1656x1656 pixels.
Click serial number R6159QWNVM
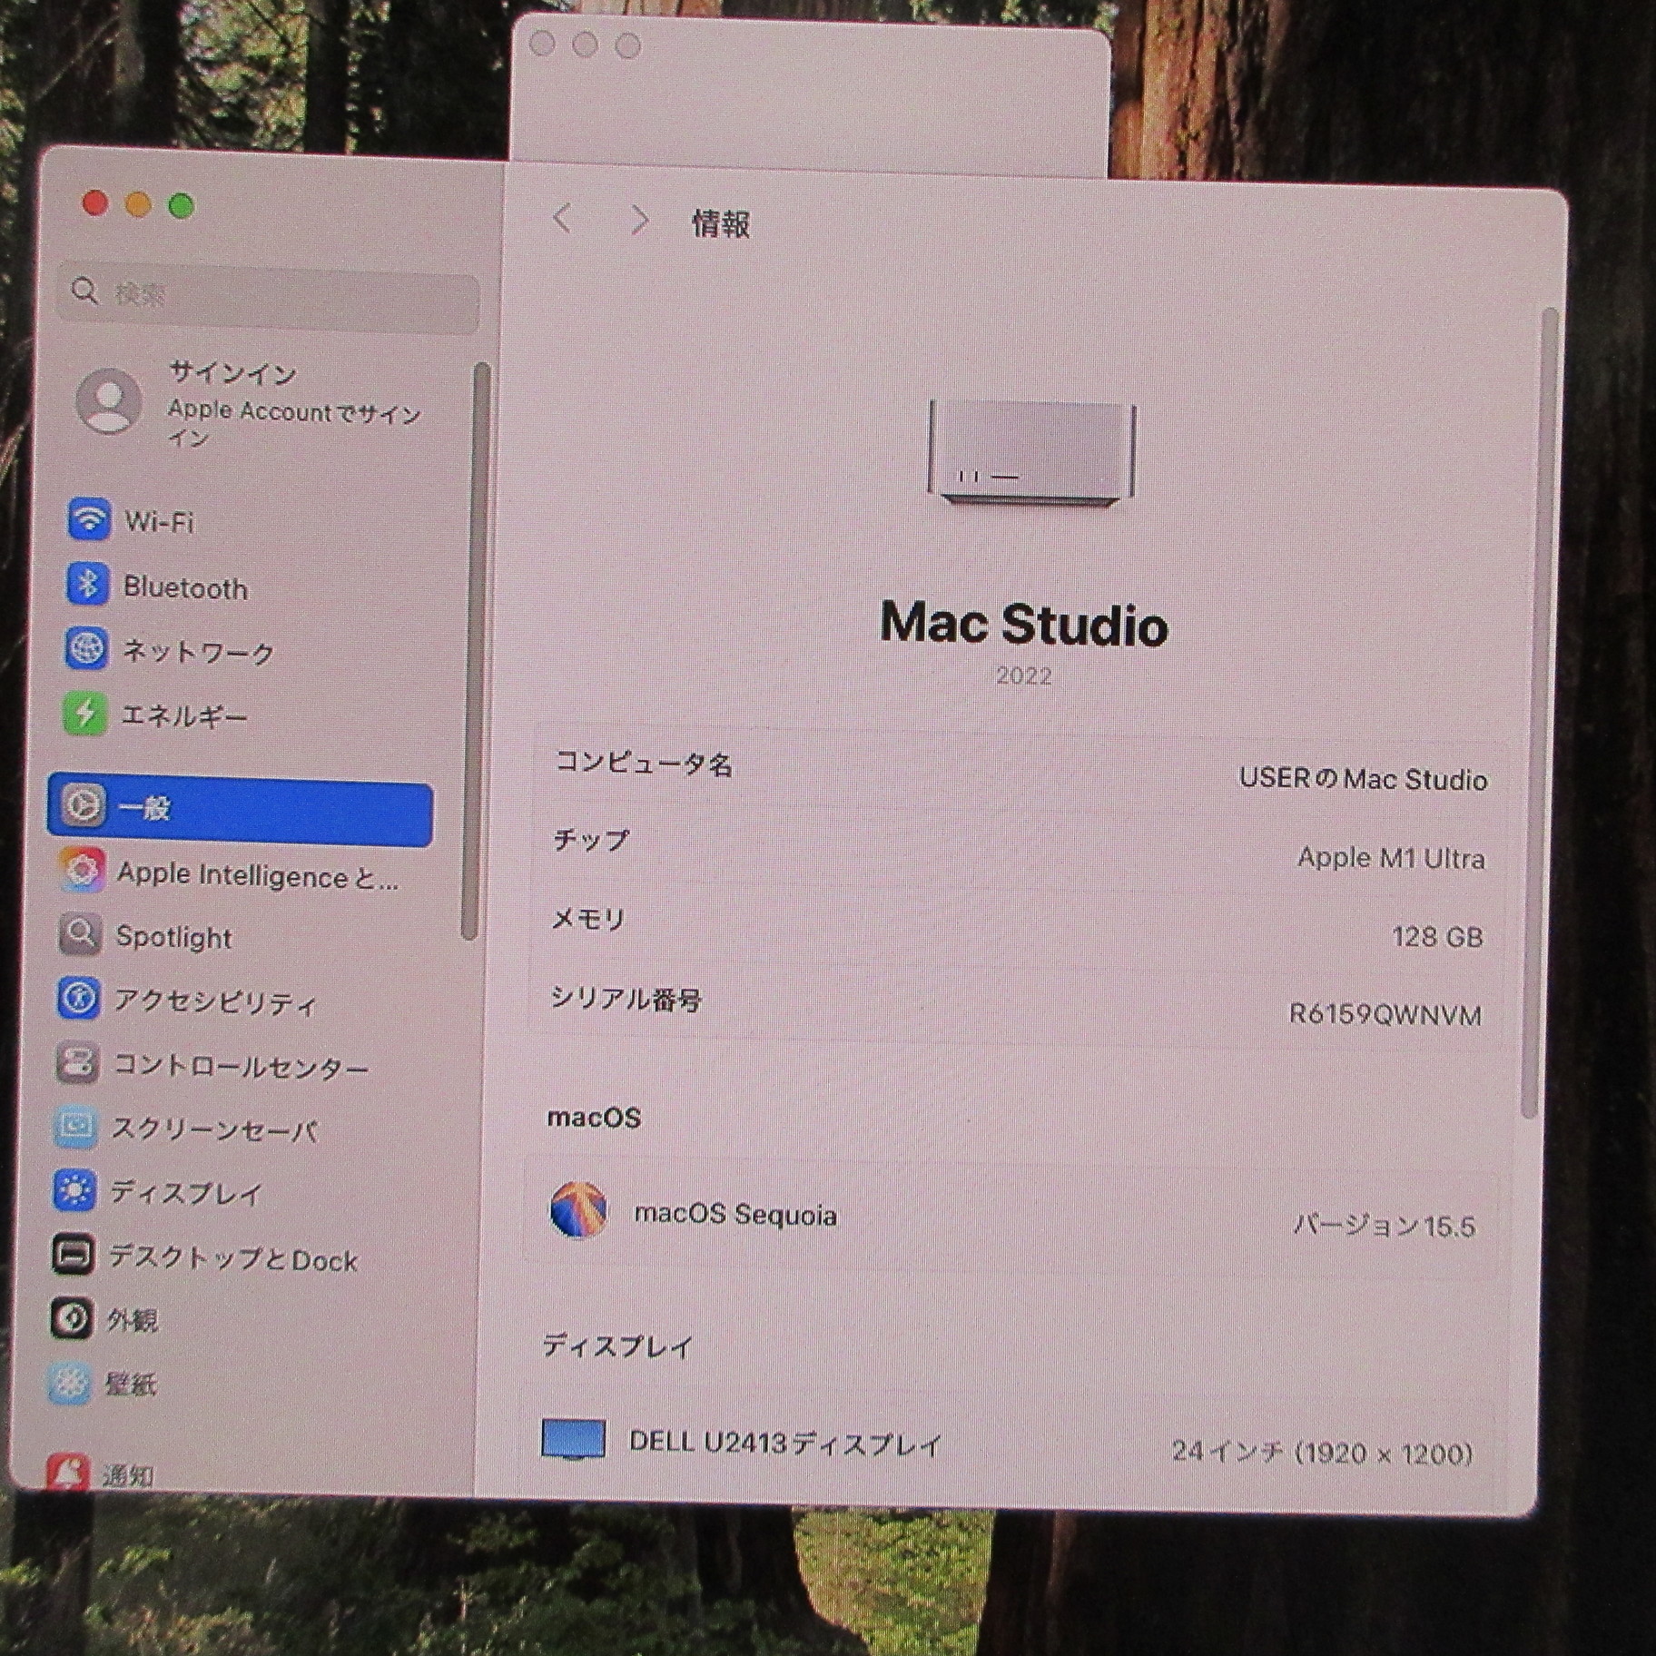(1385, 1014)
